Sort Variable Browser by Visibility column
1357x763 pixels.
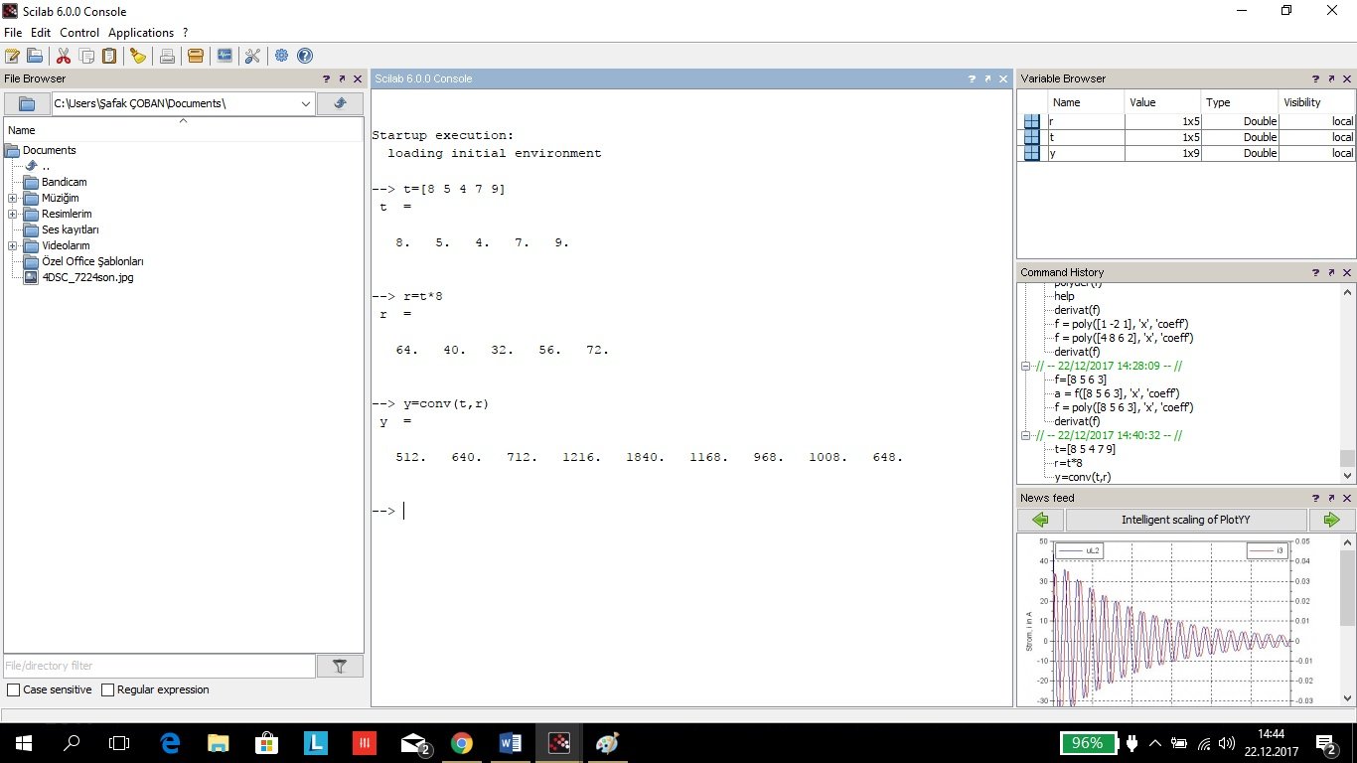click(1316, 102)
